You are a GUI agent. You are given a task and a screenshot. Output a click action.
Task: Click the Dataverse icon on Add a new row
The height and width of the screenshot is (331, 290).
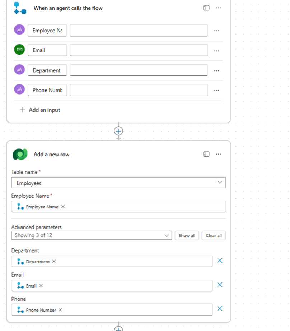pos(19,155)
